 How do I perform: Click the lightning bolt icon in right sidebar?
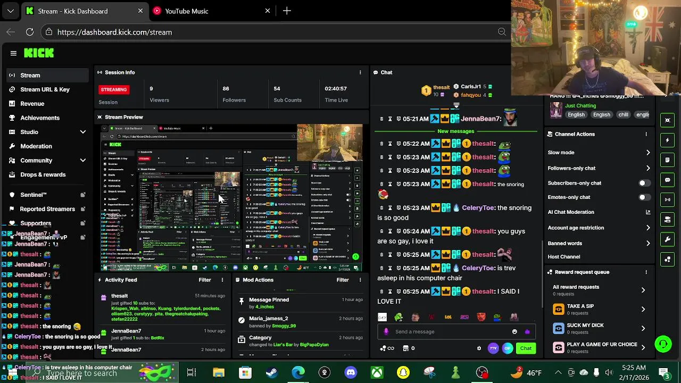tap(668, 140)
